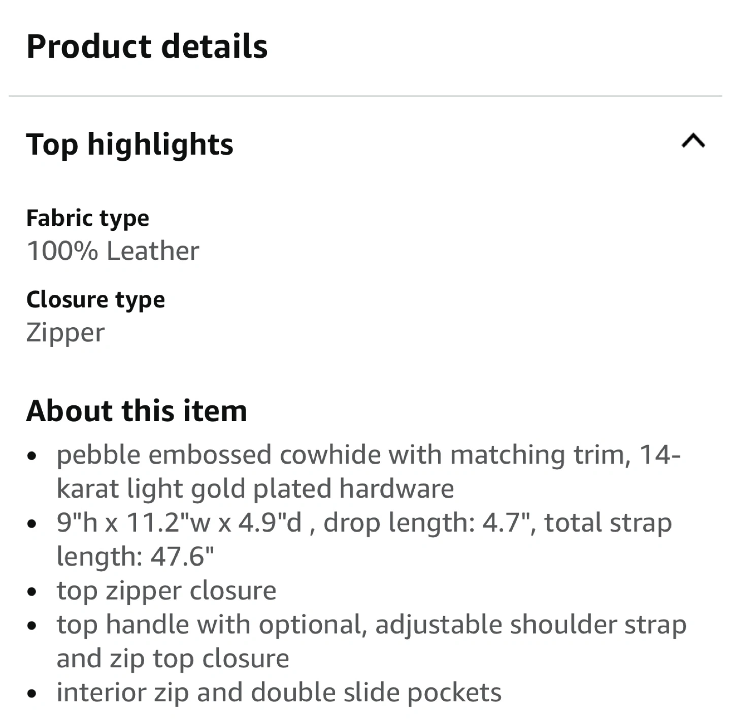This screenshot has width=731, height=724.
Task: Click the bullet dot before top zipper closure
Action: point(32,592)
